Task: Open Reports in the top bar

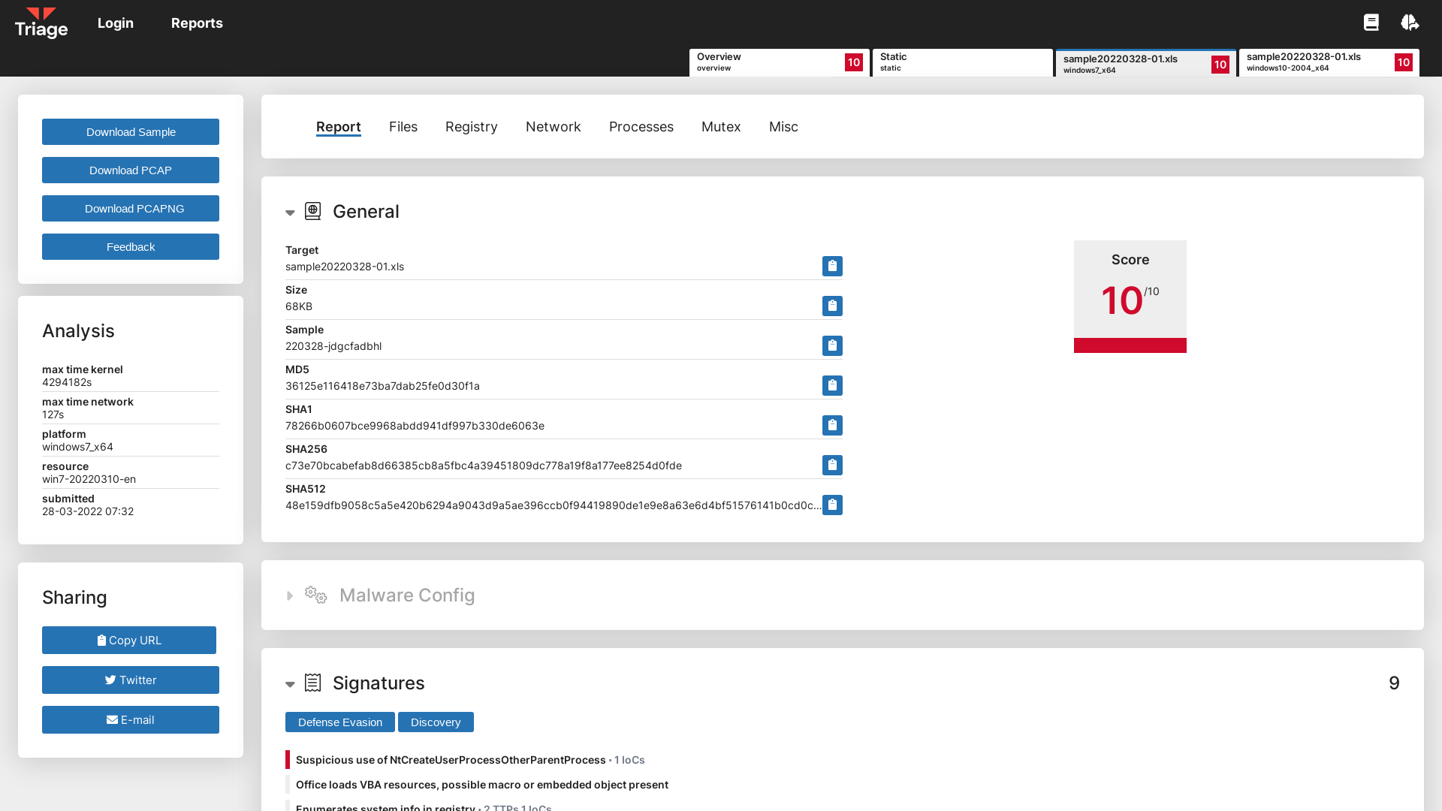Action: pos(197,23)
